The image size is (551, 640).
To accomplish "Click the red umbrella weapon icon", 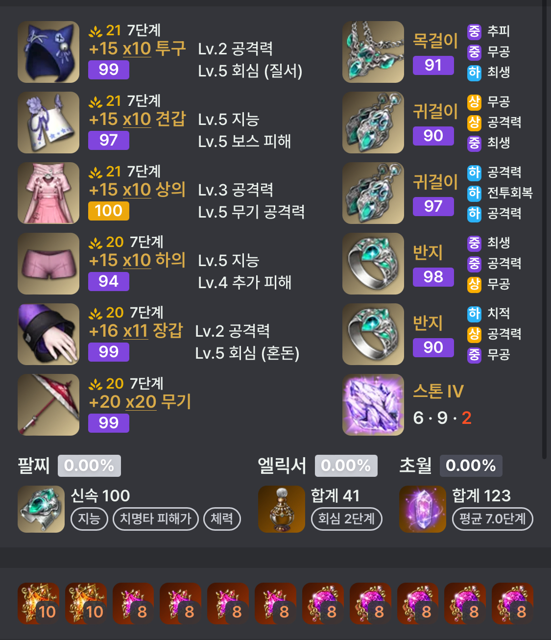I will coord(48,405).
